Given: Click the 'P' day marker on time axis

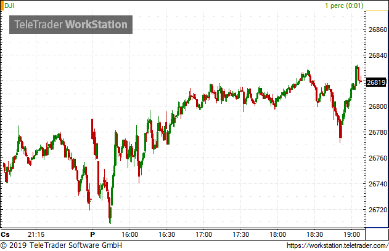Looking at the screenshot, I should [x=92, y=234].
